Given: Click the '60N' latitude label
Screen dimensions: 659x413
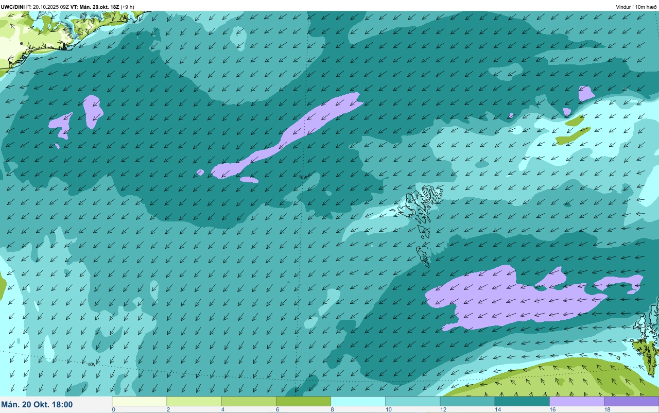Looking at the screenshot, I should (x=92, y=365).
